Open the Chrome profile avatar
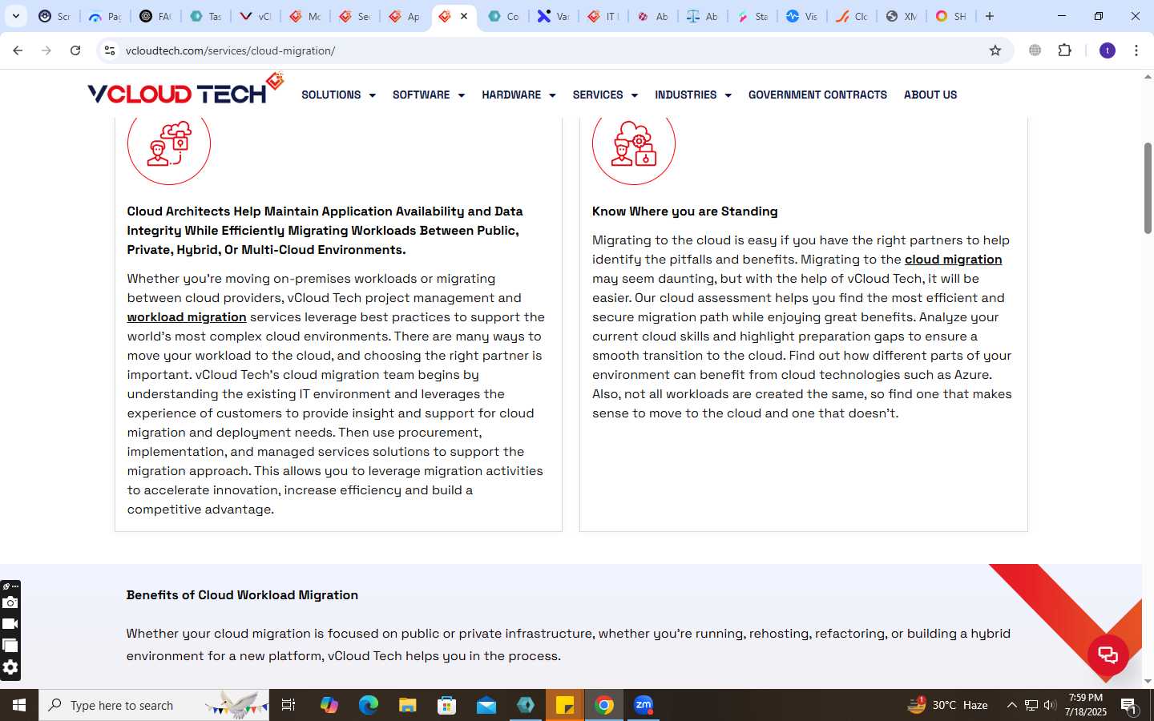Image resolution: width=1154 pixels, height=721 pixels. [1108, 50]
